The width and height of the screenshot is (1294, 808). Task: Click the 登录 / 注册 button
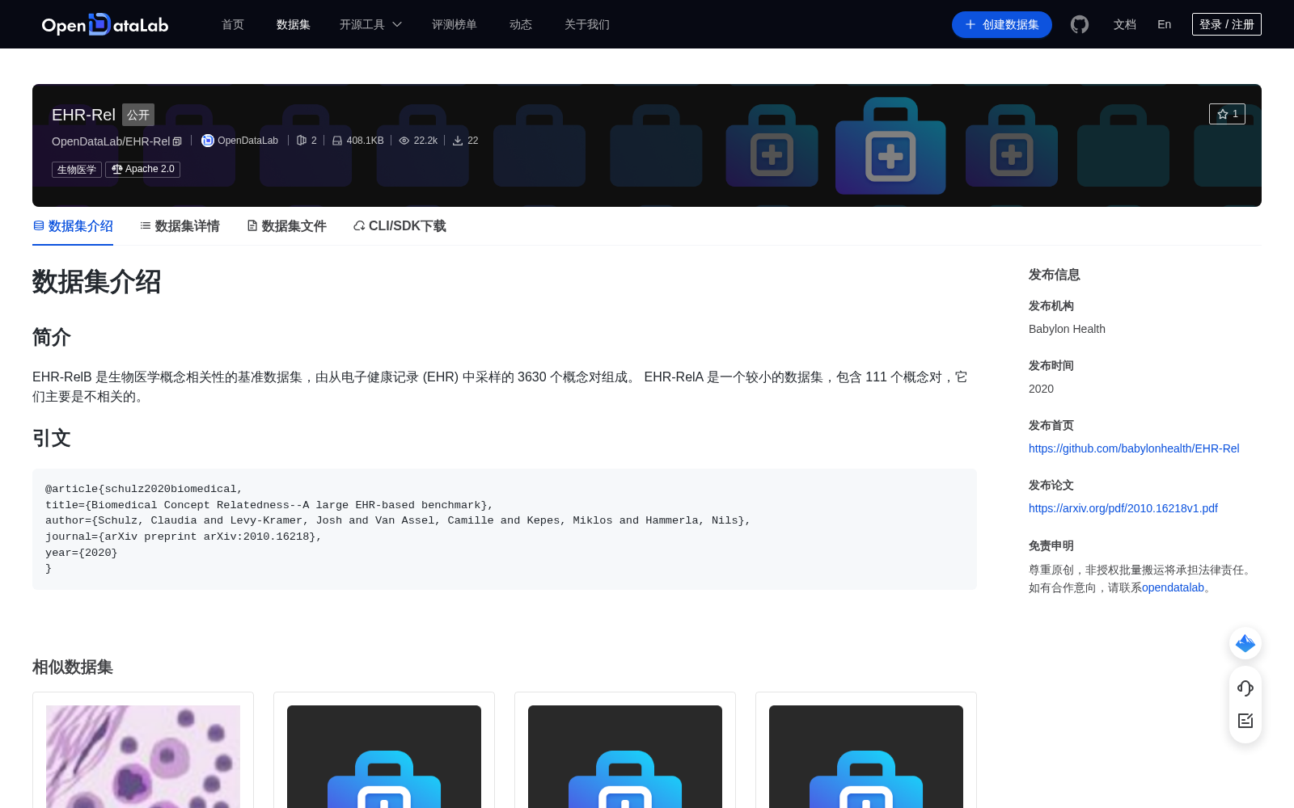1227,24
